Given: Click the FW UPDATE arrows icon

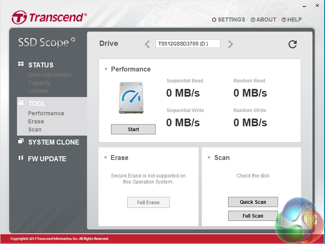Looking at the screenshot, I should click(x=21, y=158).
